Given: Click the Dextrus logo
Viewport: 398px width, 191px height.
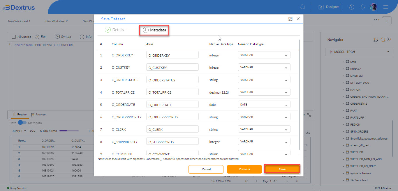Looking at the screenshot, I should (x=18, y=8).
